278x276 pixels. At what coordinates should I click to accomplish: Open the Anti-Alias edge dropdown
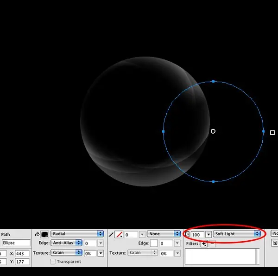point(66,243)
